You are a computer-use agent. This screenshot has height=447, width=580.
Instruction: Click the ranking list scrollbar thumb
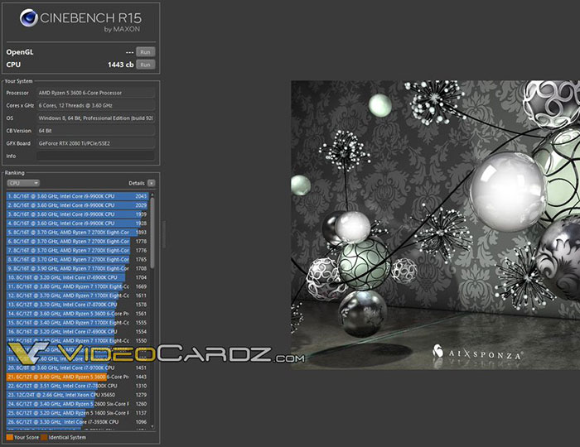click(x=152, y=233)
